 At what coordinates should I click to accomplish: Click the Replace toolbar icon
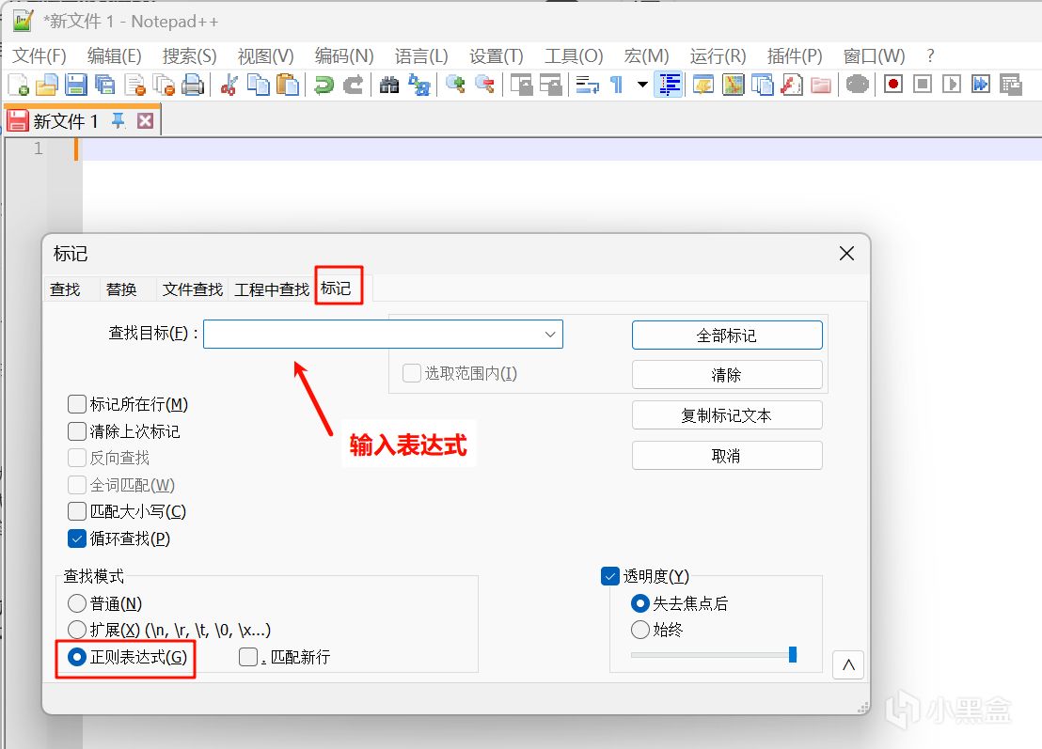(418, 85)
